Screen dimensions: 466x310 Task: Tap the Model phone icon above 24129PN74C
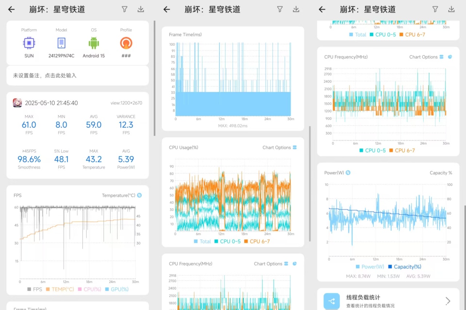(61, 43)
